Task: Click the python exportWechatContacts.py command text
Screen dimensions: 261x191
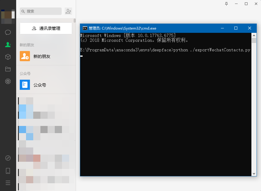Action: [212, 50]
